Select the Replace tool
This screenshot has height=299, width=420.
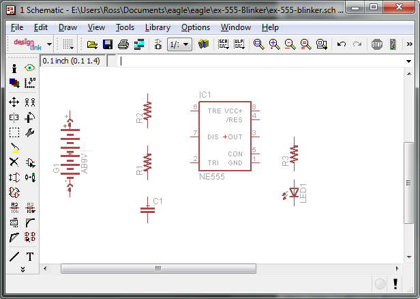tap(30, 177)
